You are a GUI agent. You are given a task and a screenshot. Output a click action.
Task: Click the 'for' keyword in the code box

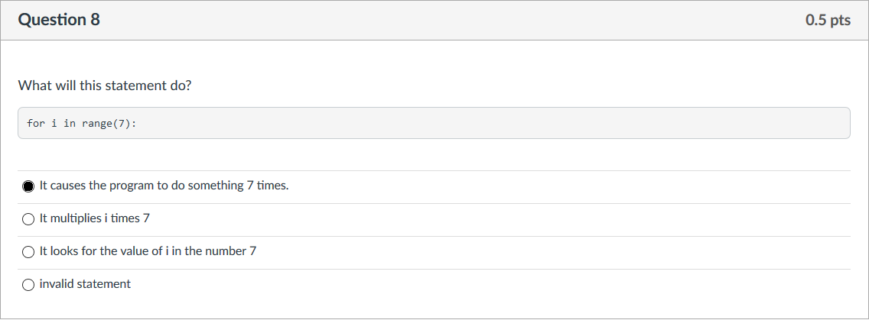pyautogui.click(x=36, y=123)
